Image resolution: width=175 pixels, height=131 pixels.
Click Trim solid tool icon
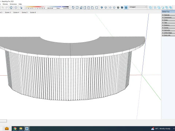(x=167, y=8)
